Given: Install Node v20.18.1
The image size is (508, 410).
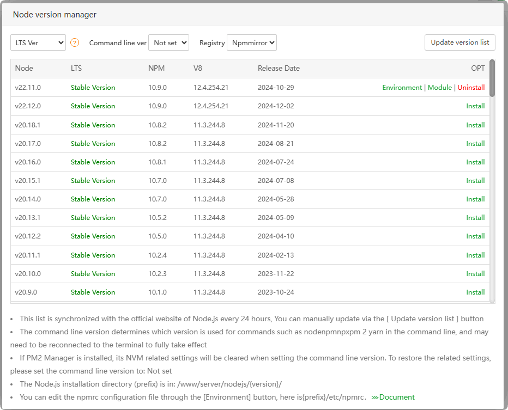Looking at the screenshot, I should (x=475, y=125).
